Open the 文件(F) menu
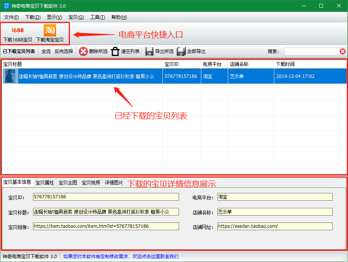Viewport: 348px width, 262px height. coord(11,17)
